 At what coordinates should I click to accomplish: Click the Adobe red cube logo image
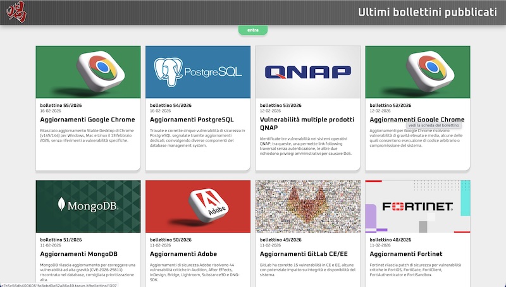point(198,206)
